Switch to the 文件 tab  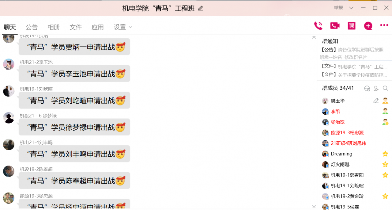click(76, 27)
